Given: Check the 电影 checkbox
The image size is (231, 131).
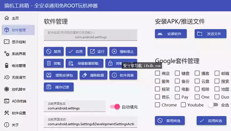Looking at the screenshot, I should 177,89.
